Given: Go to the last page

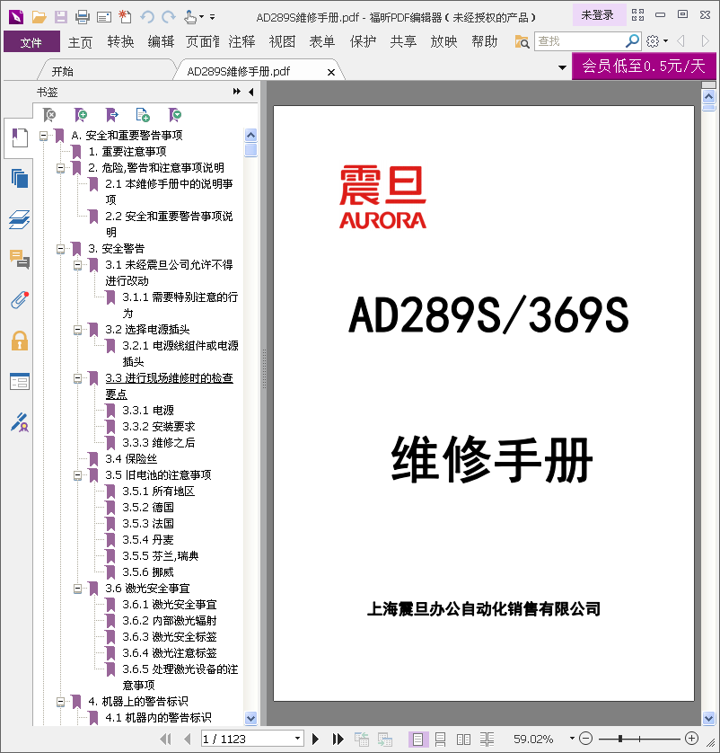Looking at the screenshot, I should [x=338, y=739].
